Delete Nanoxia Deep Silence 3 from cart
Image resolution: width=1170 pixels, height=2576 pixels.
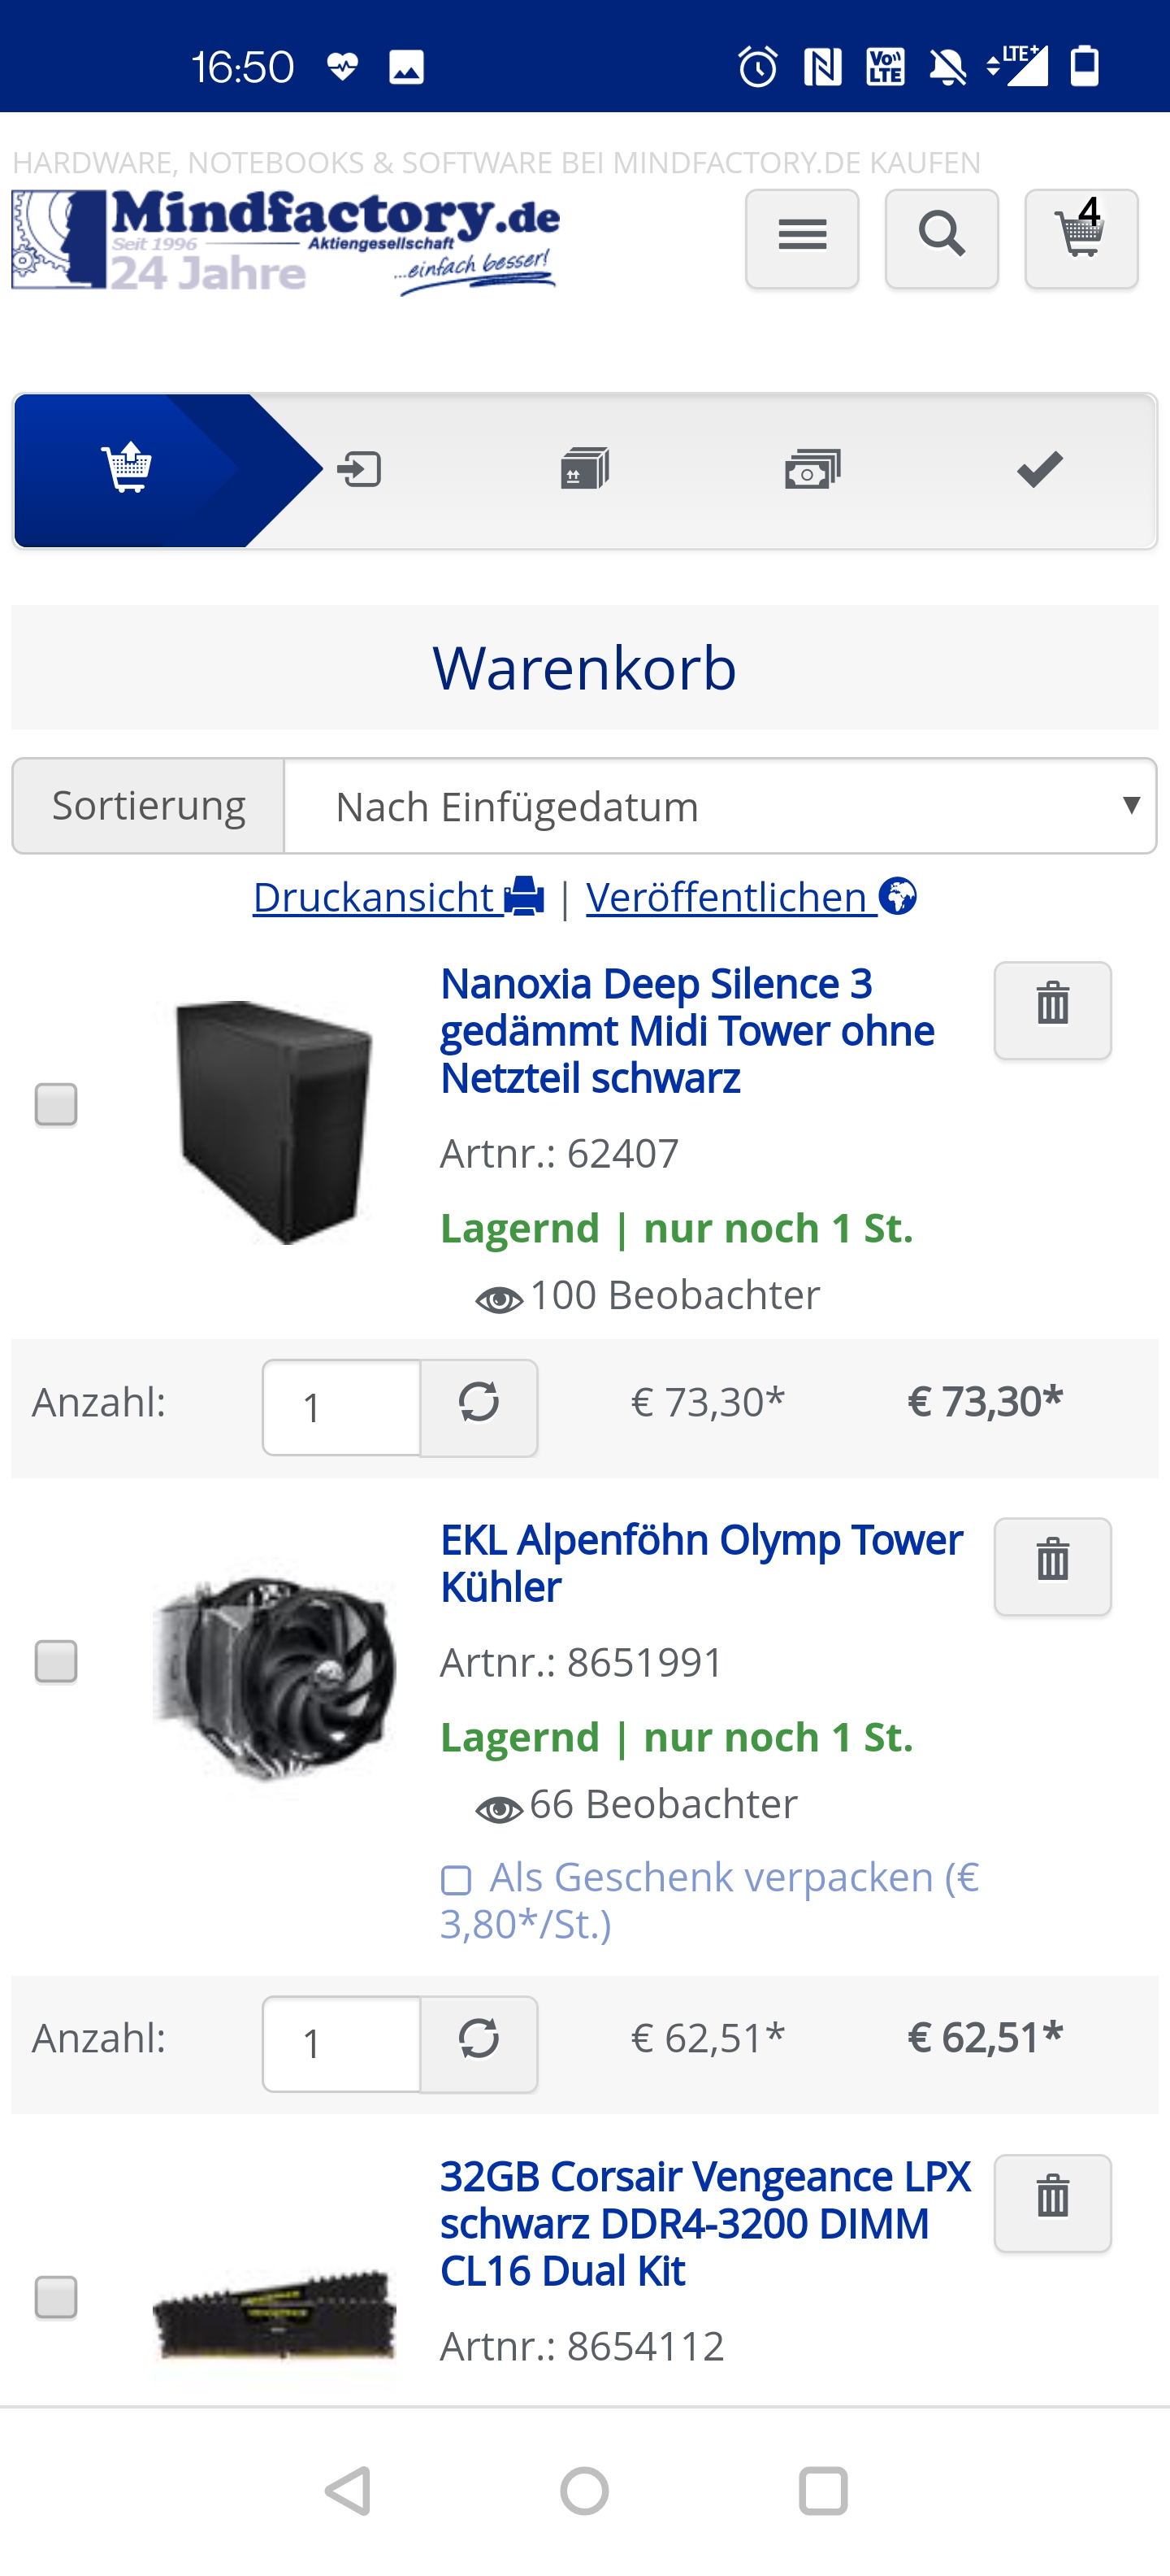point(1052,1010)
